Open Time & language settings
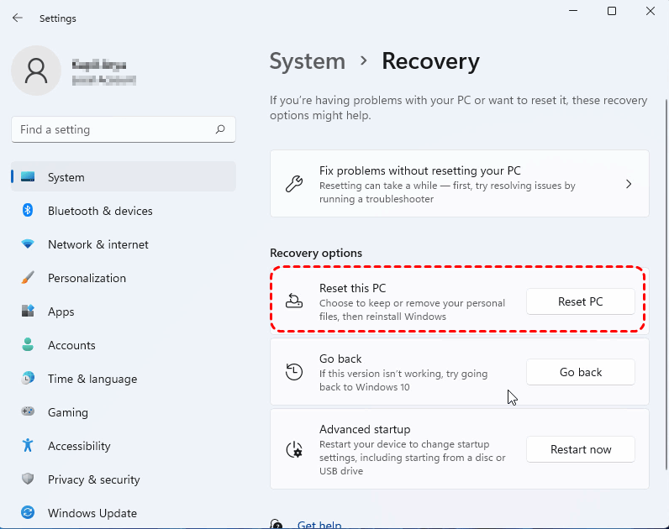The width and height of the screenshot is (669, 529). pyautogui.click(x=124, y=379)
